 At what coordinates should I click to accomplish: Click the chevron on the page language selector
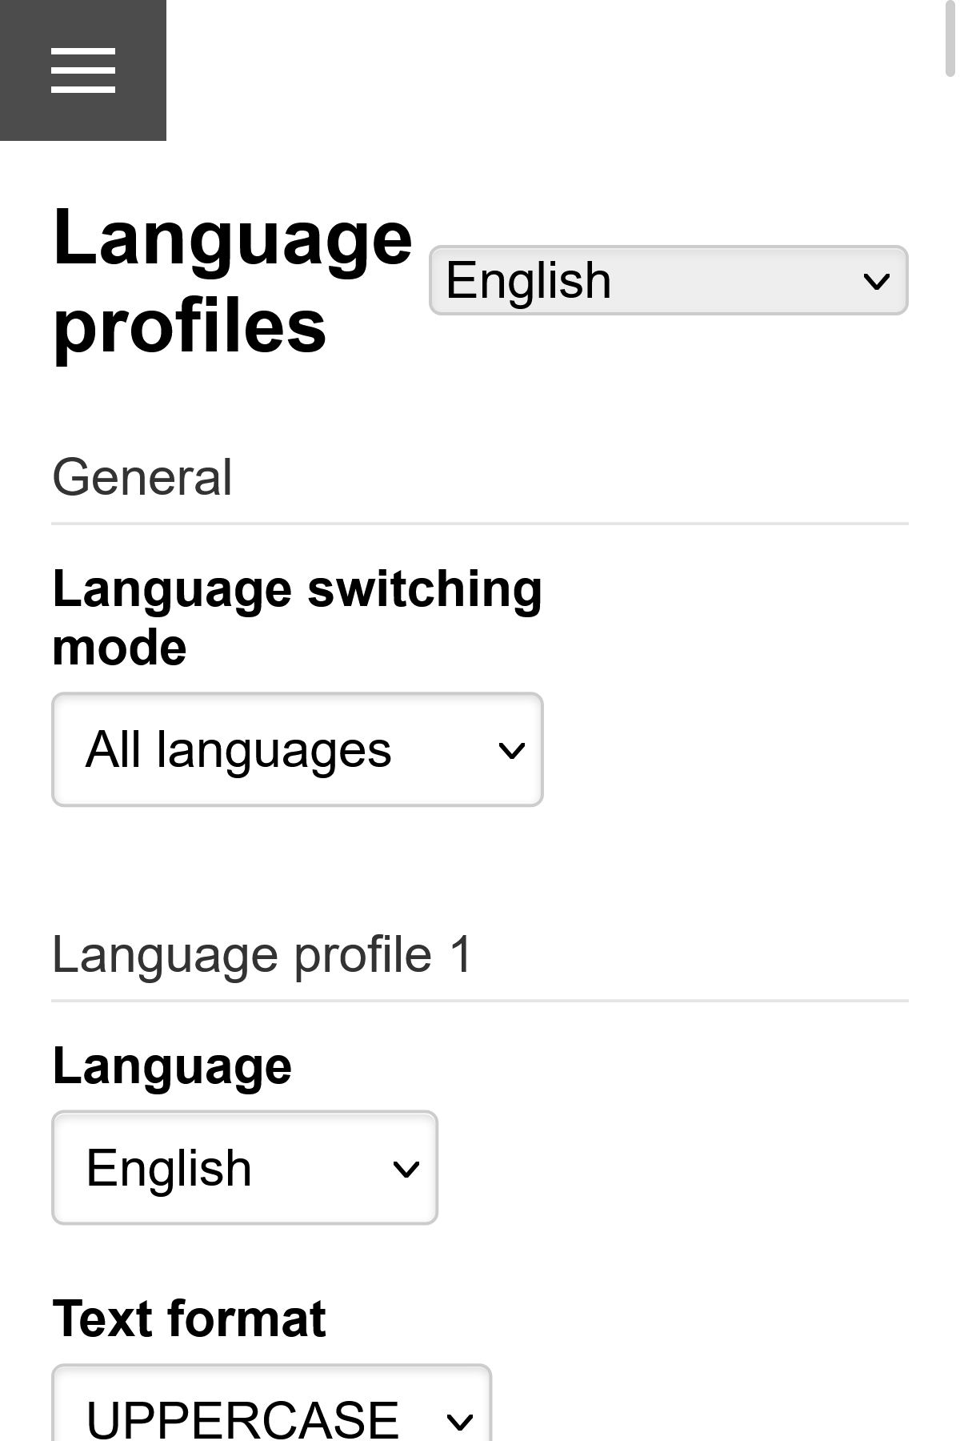tap(875, 280)
